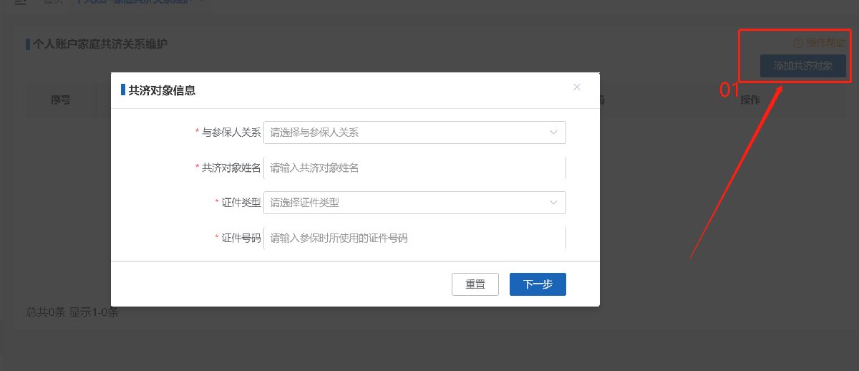The height and width of the screenshot is (371, 859).
Task: Click the 个人账户家庭共济关系维护 page heading
Action: click(x=100, y=44)
